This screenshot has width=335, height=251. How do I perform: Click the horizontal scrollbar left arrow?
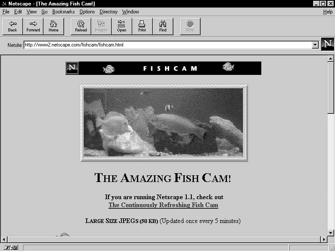pyautogui.click(x=4, y=239)
